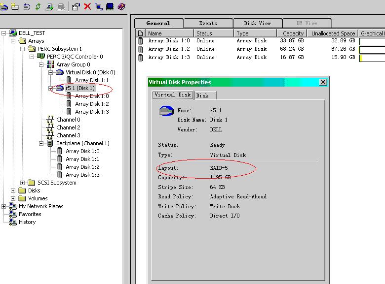Click the r5 1 (Disk 1) drive icon
Screen dimensions: 385x284
coord(60,88)
